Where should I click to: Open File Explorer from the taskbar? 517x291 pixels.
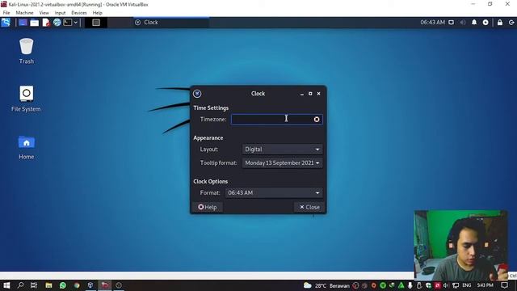pyautogui.click(x=48, y=285)
